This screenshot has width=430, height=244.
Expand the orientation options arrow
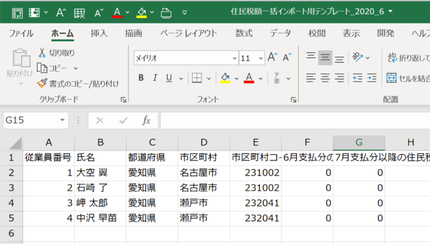pos(368,58)
